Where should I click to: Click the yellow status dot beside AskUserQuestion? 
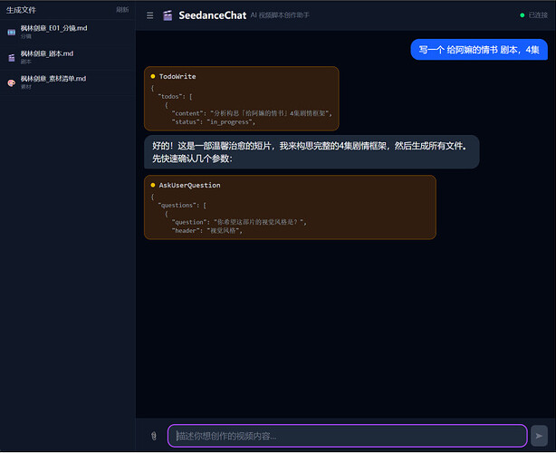[153, 185]
